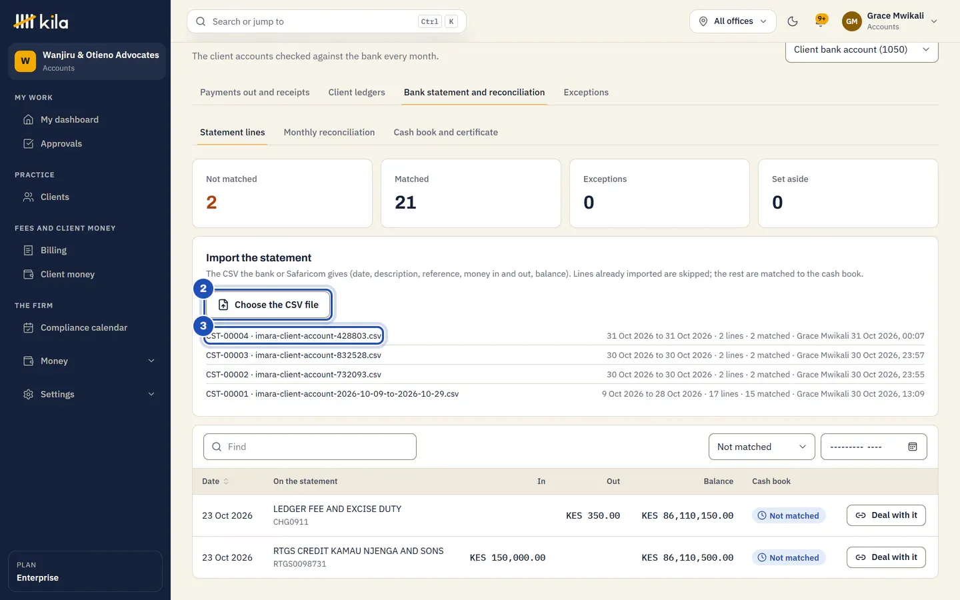Open Cash book and certificate subtab
The height and width of the screenshot is (600, 960).
coord(445,133)
